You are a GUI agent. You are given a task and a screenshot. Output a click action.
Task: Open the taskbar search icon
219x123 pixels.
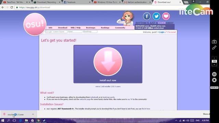coord(9,121)
